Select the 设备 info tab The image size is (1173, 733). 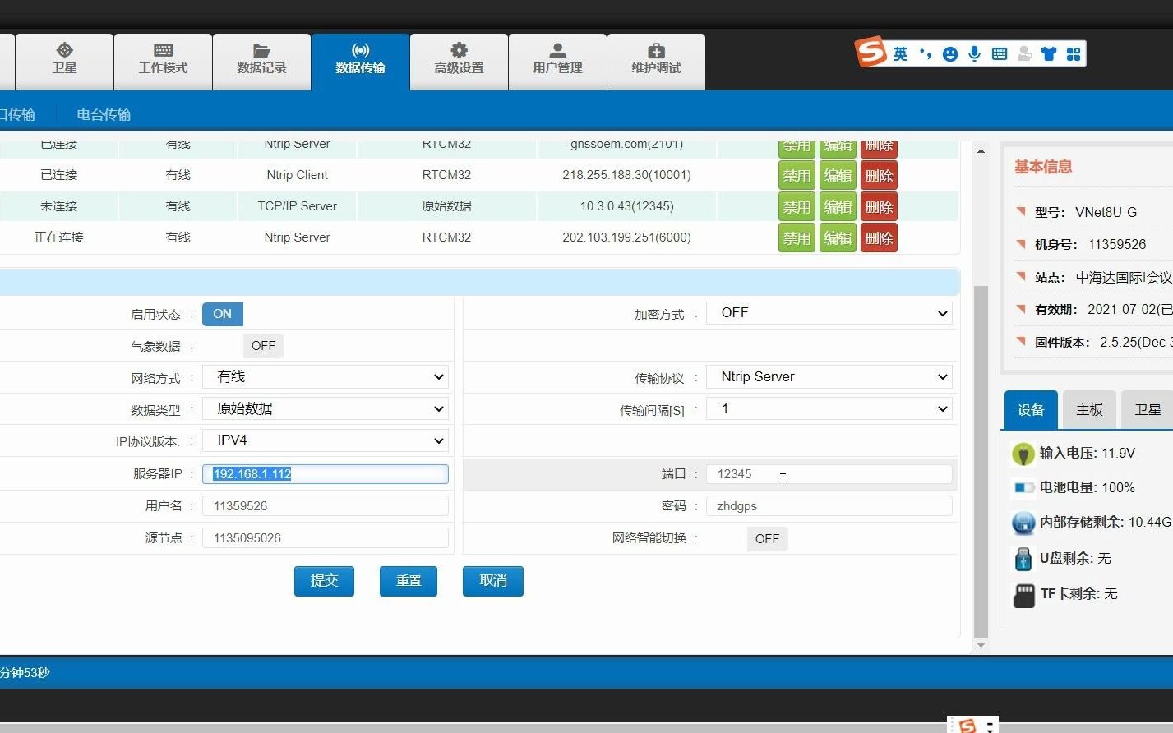tap(1031, 410)
